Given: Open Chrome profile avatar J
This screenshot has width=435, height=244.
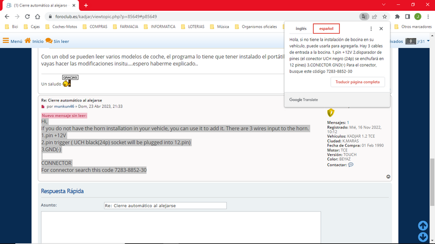Looking at the screenshot, I should 418,17.
